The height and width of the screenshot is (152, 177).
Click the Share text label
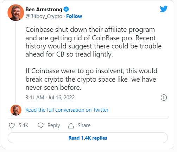click(x=84, y=125)
